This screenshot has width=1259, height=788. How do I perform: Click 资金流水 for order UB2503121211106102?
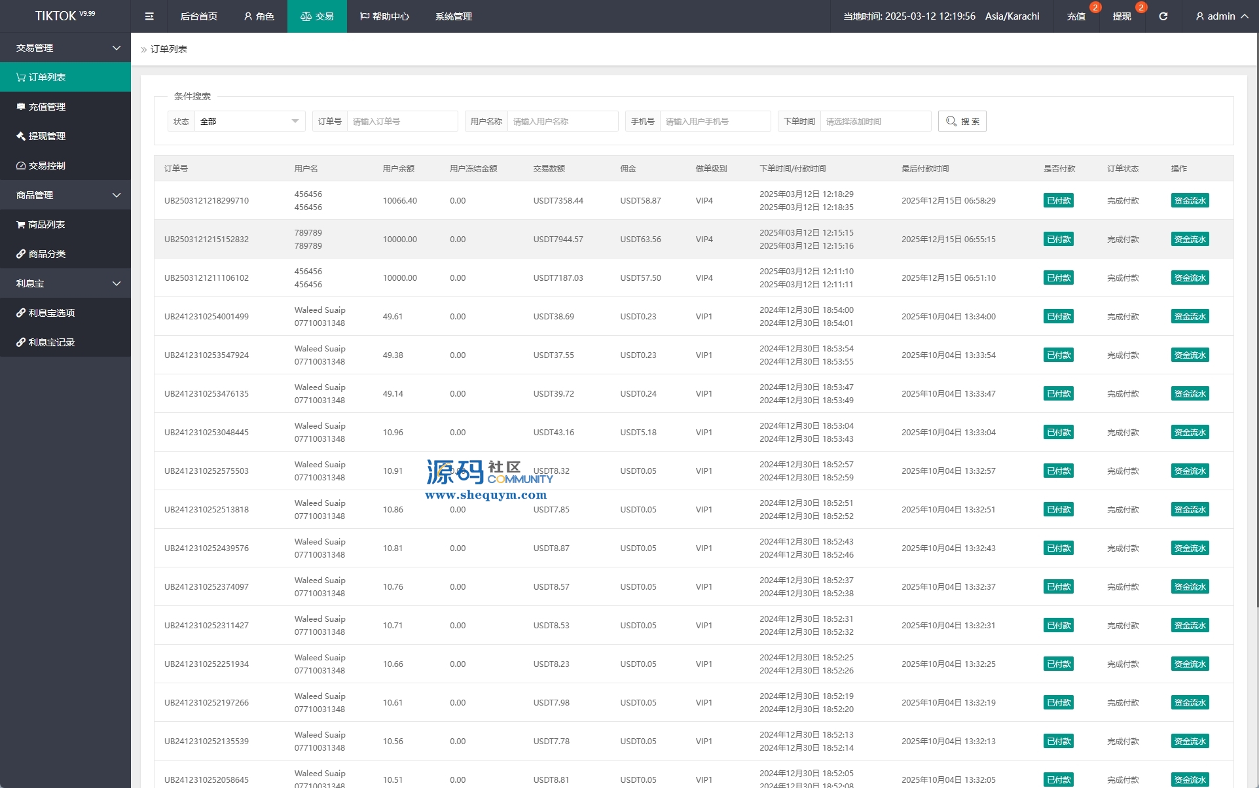(x=1190, y=278)
